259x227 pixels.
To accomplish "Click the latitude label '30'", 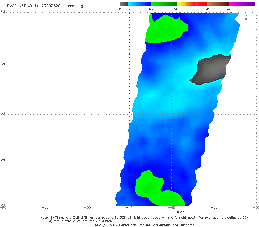I will click(3, 113).
